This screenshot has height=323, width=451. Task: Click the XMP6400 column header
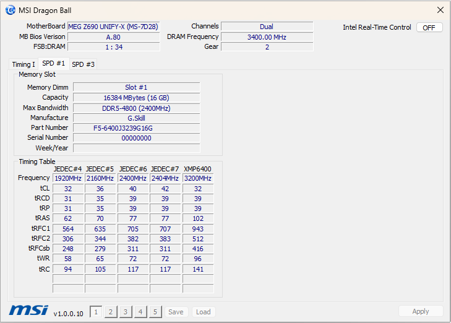tap(197, 169)
